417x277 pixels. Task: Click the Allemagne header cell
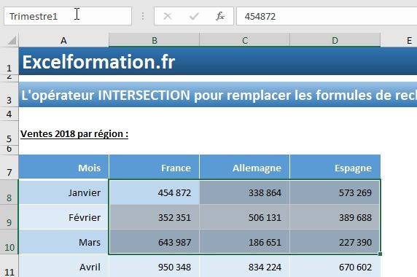click(x=245, y=167)
